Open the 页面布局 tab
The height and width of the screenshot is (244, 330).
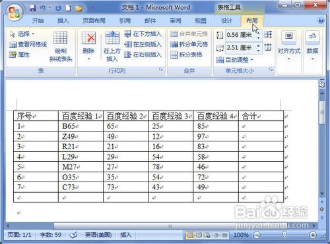click(94, 20)
